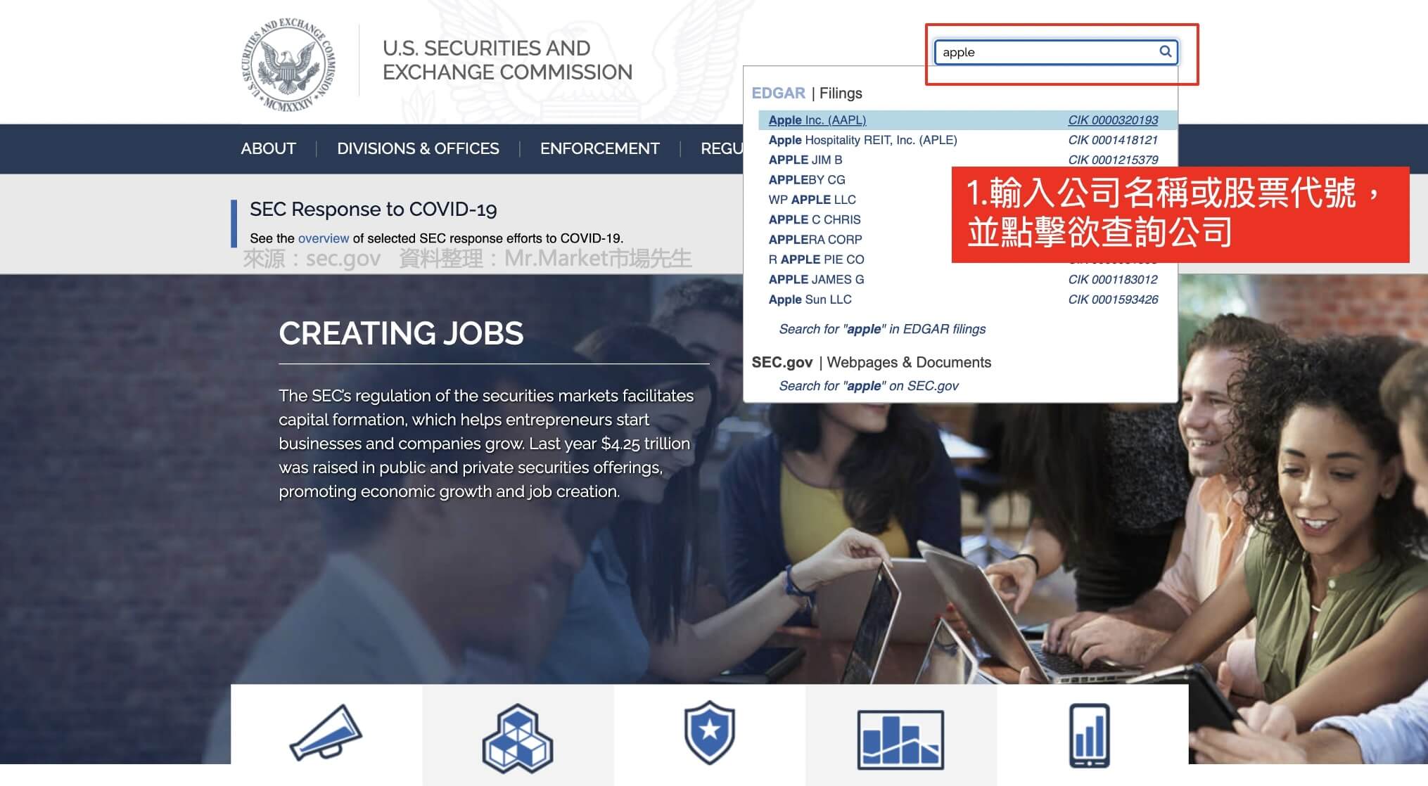Open the megaphone icon tile
This screenshot has width=1428, height=786.
(x=326, y=734)
